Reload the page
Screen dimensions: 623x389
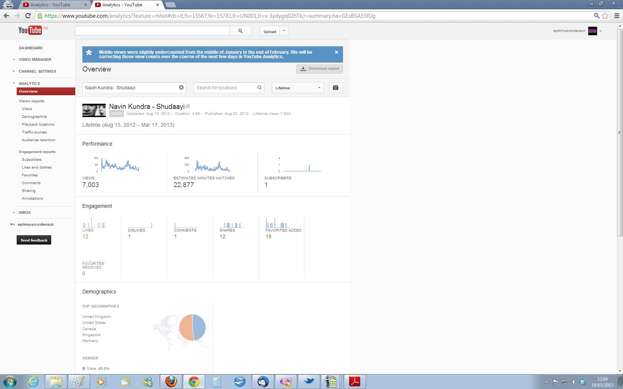(x=28, y=16)
